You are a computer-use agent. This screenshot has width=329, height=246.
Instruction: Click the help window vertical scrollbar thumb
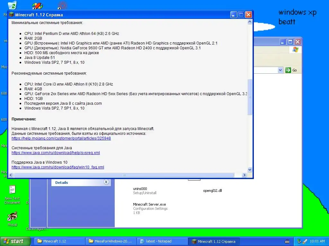coord(250,97)
